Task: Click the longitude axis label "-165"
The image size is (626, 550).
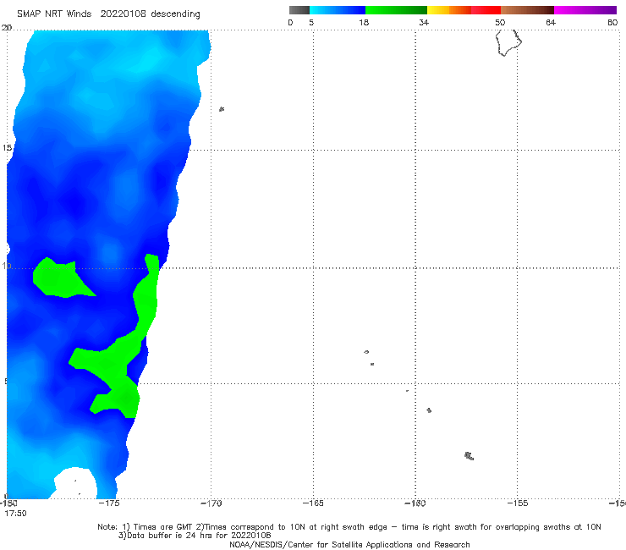Action: point(313,503)
